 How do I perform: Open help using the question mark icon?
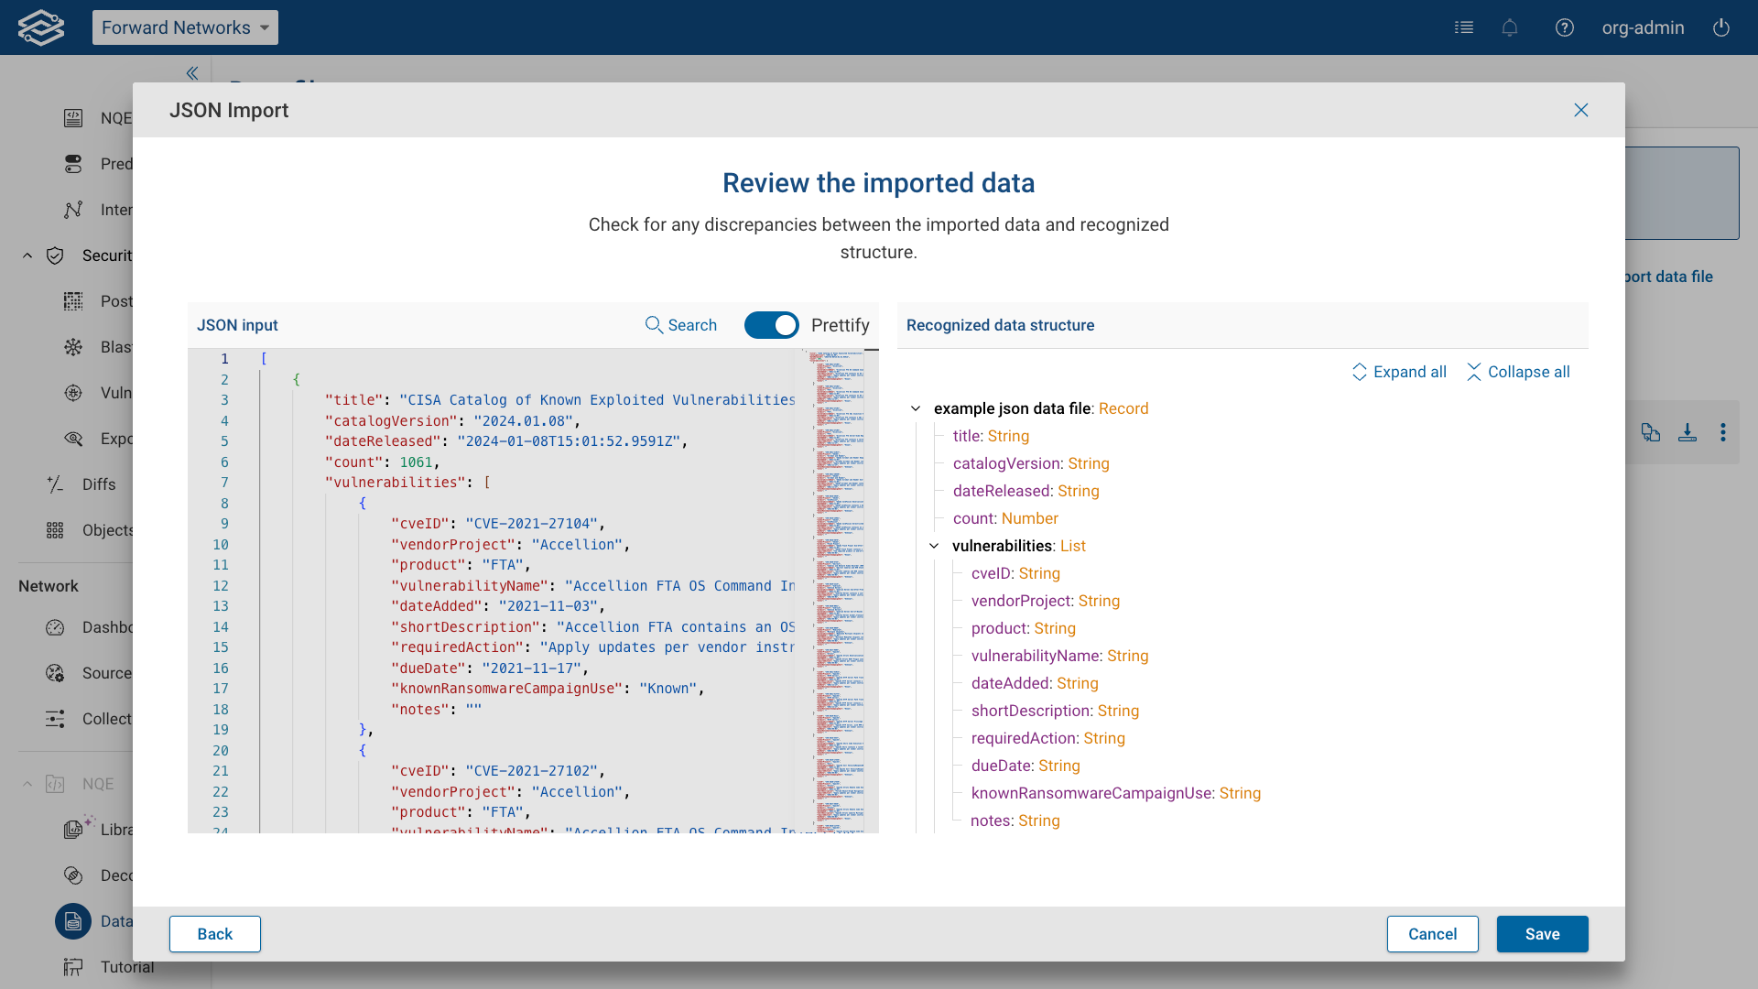tap(1565, 27)
